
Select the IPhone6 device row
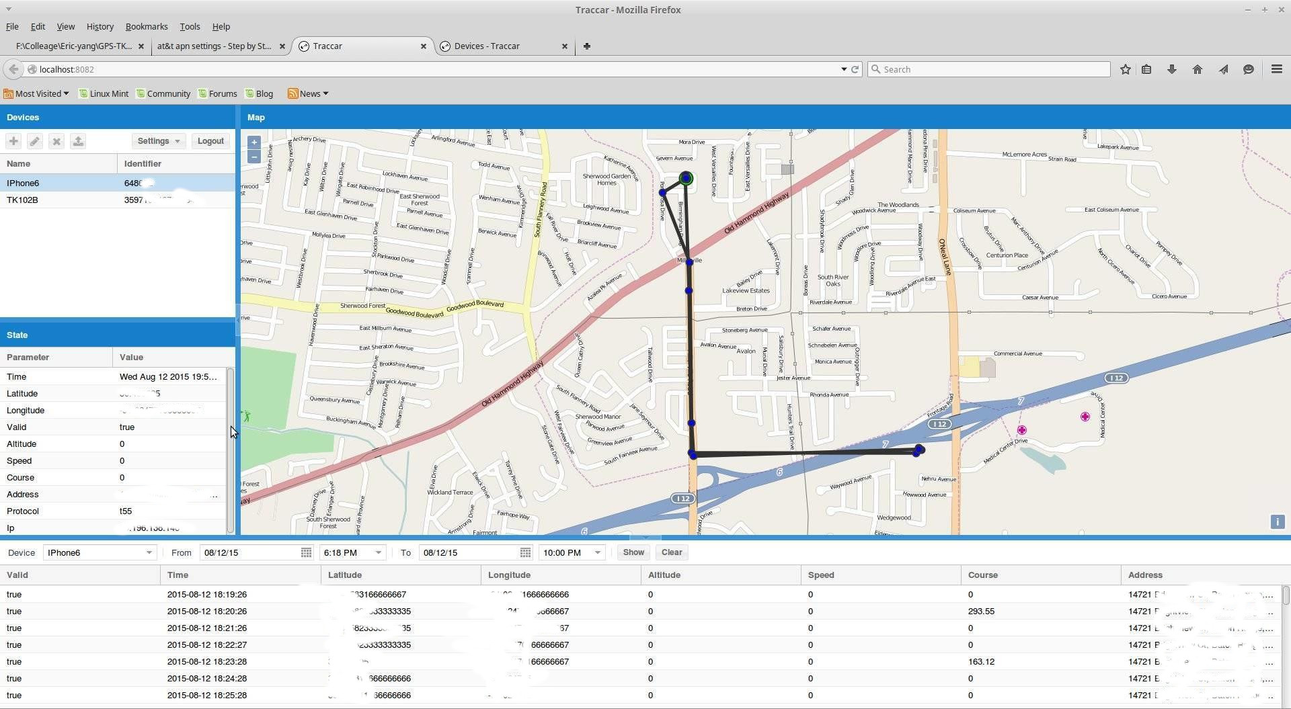[x=118, y=183]
